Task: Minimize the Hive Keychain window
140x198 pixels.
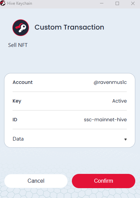Action: pyautogui.click(x=102, y=3)
